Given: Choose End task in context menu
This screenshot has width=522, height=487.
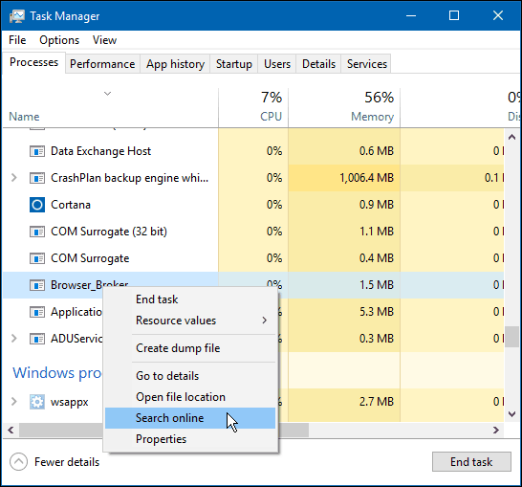Looking at the screenshot, I should [190, 299].
